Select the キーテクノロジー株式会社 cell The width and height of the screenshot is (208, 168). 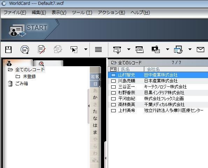(165, 87)
